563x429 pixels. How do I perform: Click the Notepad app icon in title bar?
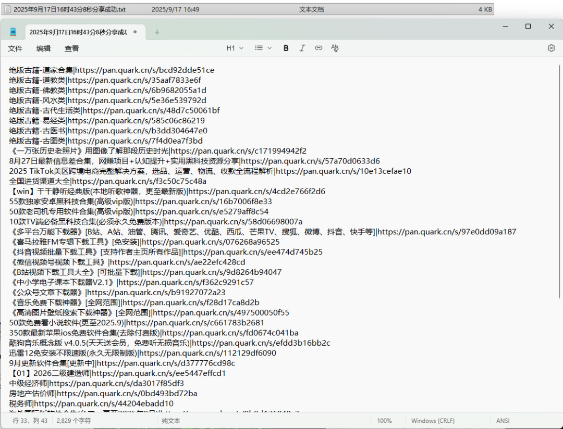13,32
